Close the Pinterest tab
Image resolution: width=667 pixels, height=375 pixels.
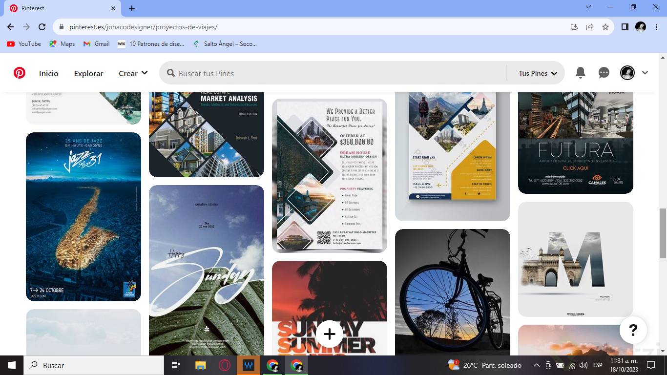tap(113, 8)
